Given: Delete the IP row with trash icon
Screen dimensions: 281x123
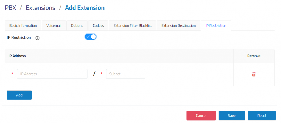Looking at the screenshot, I should tap(254, 74).
